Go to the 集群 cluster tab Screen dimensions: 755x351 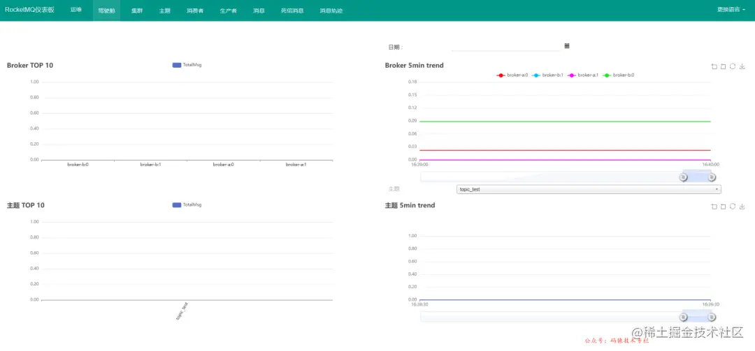coord(137,10)
